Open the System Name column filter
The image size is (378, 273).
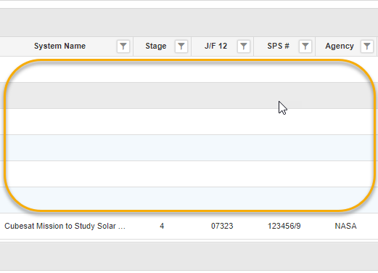point(123,46)
